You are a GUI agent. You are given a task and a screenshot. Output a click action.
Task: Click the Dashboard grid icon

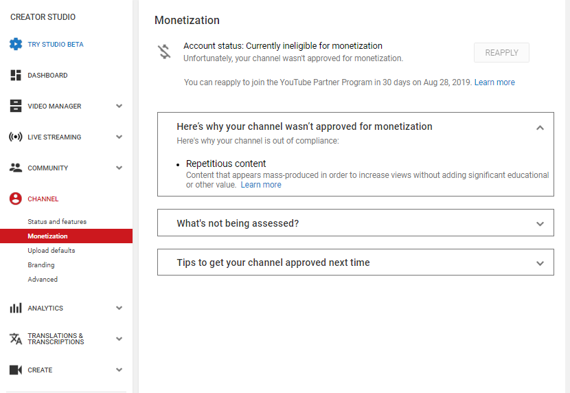point(16,76)
